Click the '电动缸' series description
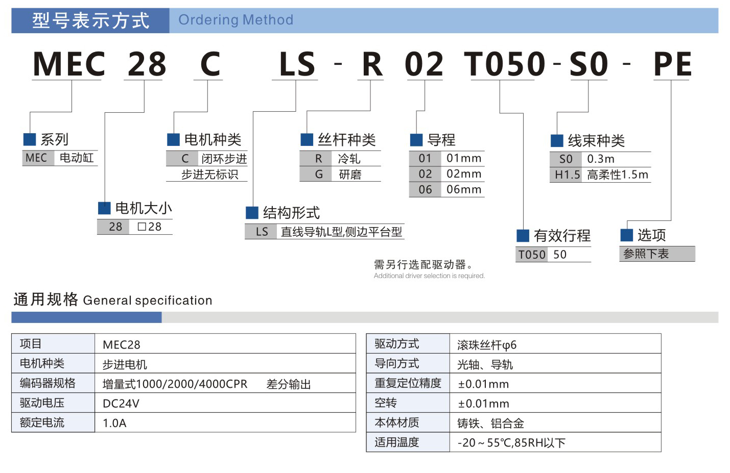This screenshot has width=730, height=473. coord(77,158)
